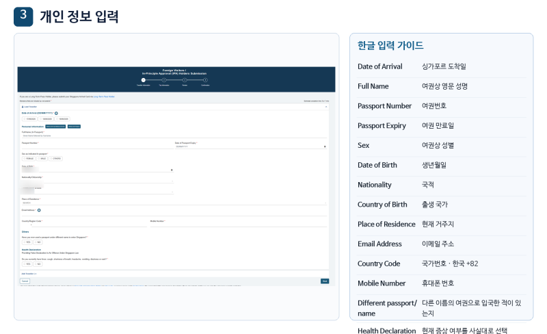Open the Place of Residence search dropdown
The height and width of the screenshot is (334, 547).
[174, 203]
